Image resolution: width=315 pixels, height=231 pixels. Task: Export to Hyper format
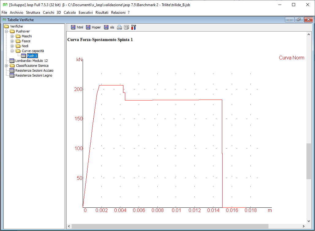(x=93, y=27)
